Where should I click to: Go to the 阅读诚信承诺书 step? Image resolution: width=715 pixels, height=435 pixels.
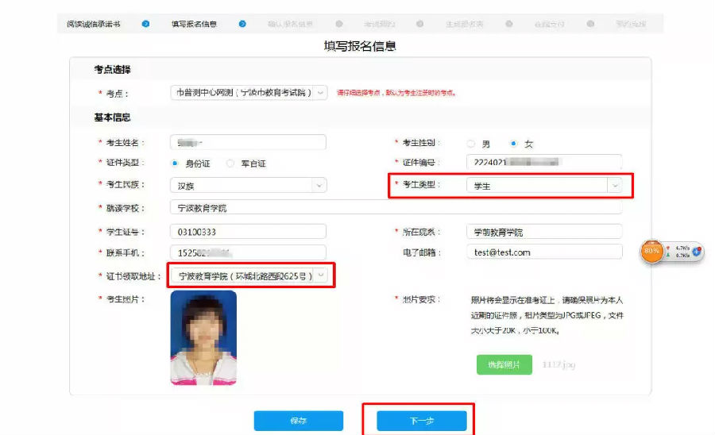point(94,24)
